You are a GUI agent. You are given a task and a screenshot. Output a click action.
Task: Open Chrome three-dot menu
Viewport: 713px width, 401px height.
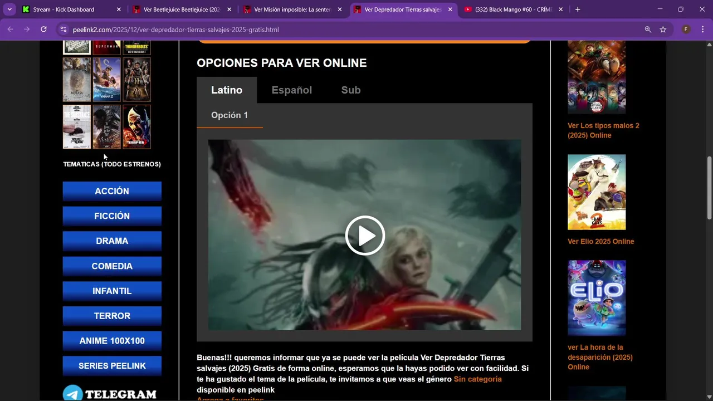click(702, 30)
